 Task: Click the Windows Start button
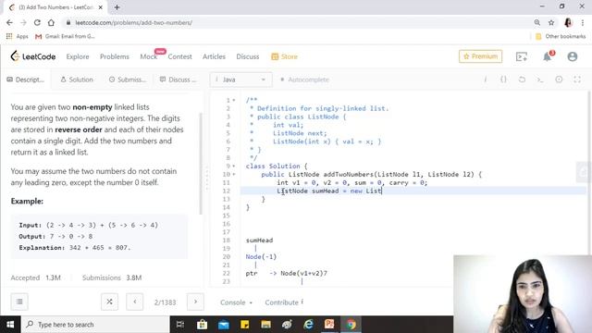pos(10,325)
